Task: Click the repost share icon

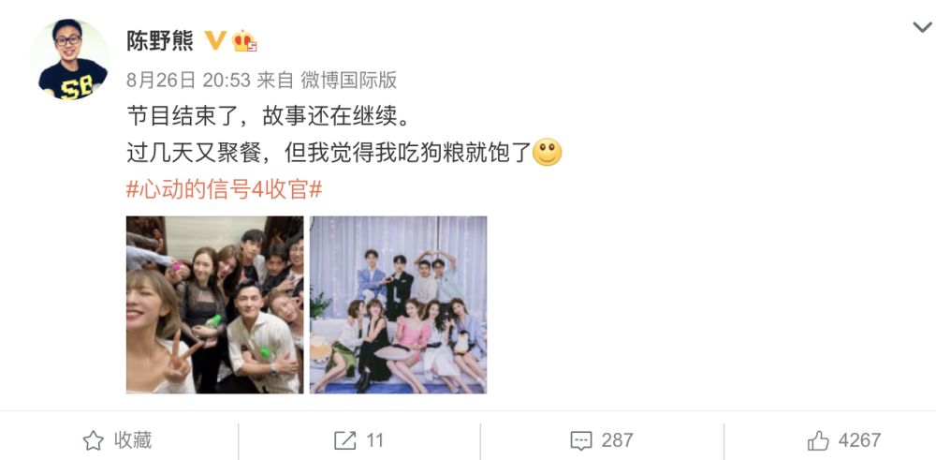Action: click(x=345, y=441)
